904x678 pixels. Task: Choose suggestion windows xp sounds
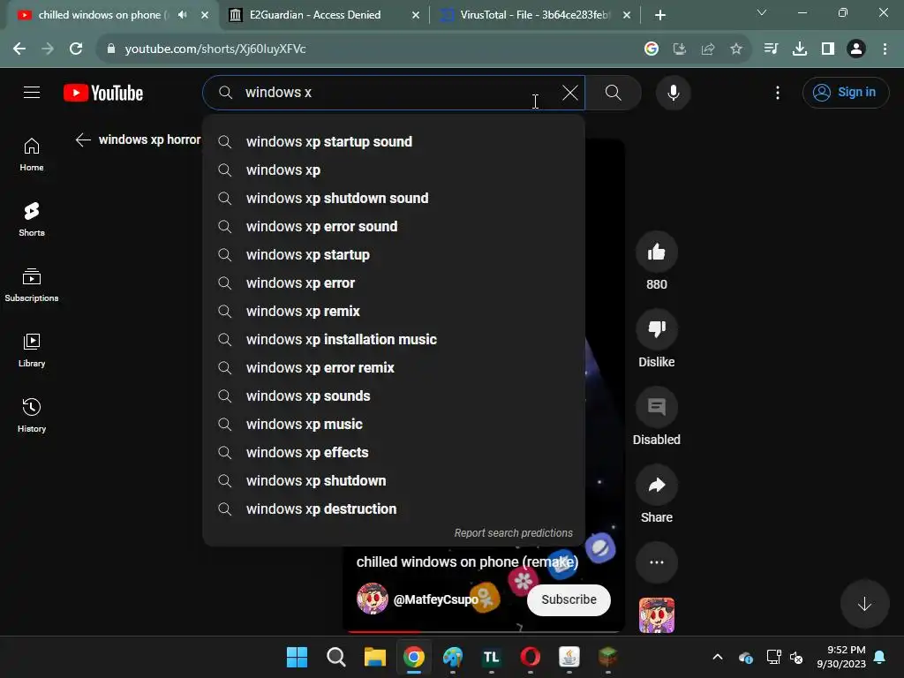point(394,396)
